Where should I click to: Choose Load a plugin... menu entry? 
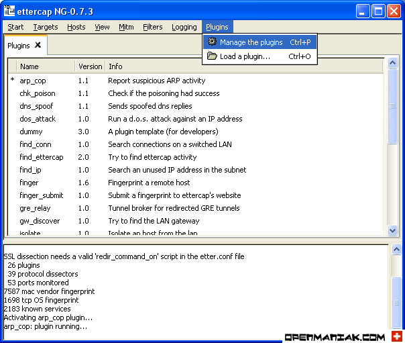pos(259,56)
